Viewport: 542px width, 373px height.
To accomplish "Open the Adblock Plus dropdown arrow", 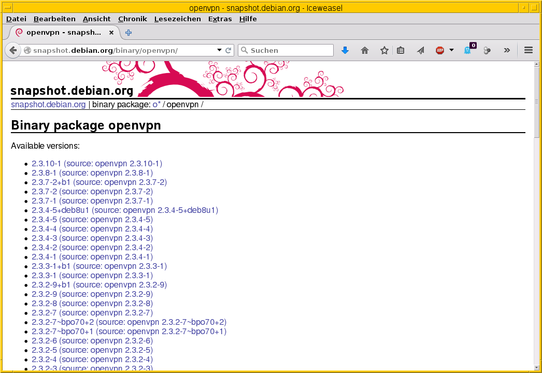I will pyautogui.click(x=450, y=50).
